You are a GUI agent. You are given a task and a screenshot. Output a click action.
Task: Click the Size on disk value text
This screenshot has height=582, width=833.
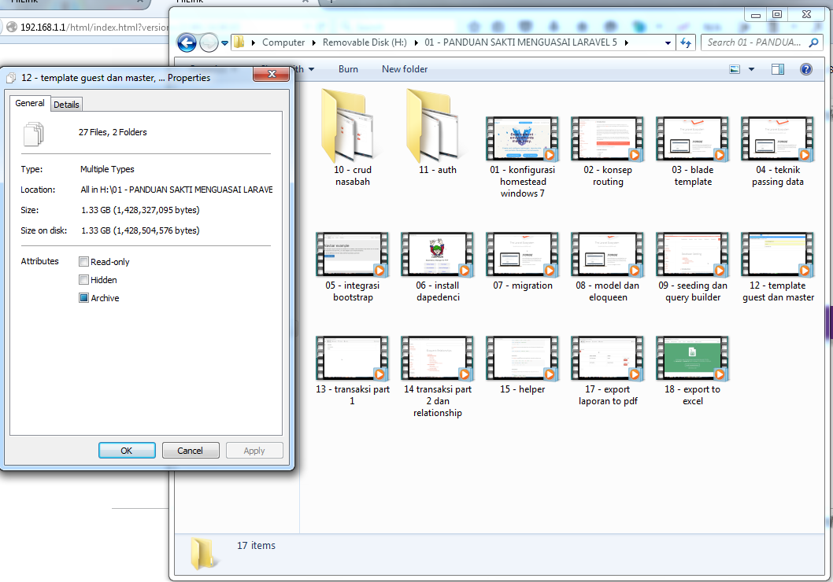140,230
